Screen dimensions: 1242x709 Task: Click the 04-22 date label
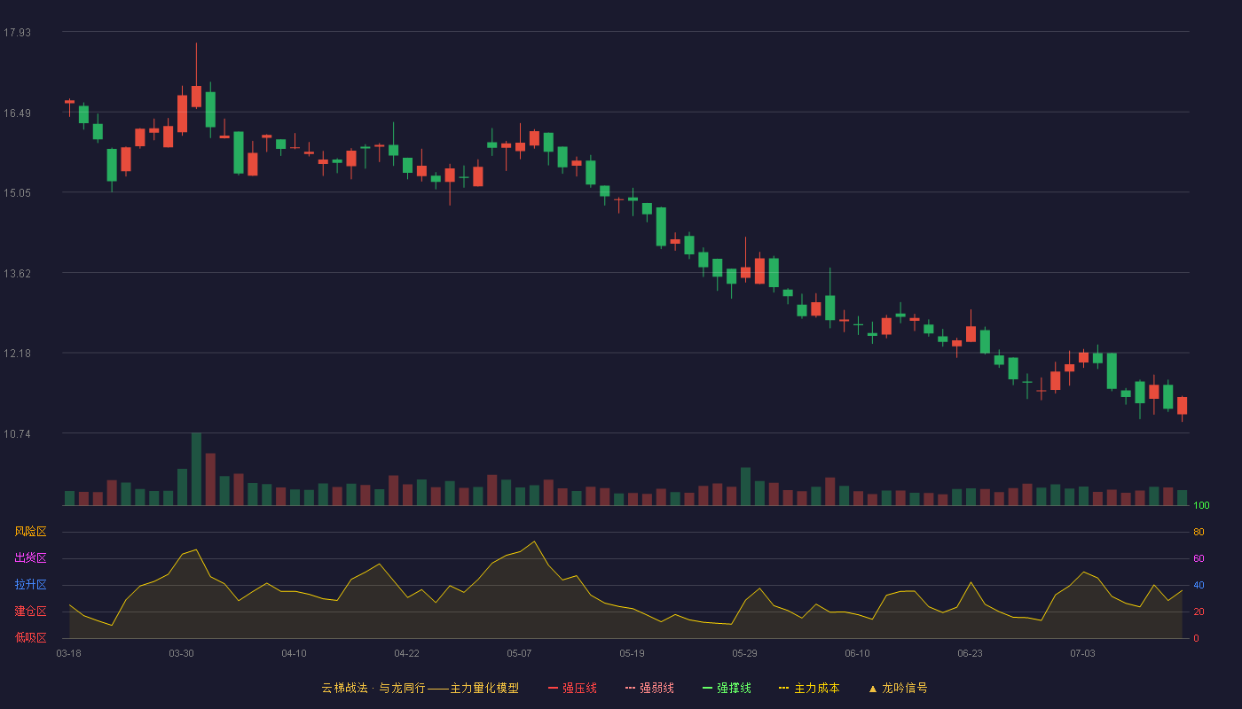coord(406,653)
